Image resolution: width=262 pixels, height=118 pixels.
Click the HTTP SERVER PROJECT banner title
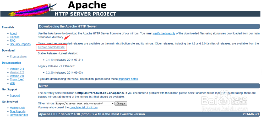(85, 14)
